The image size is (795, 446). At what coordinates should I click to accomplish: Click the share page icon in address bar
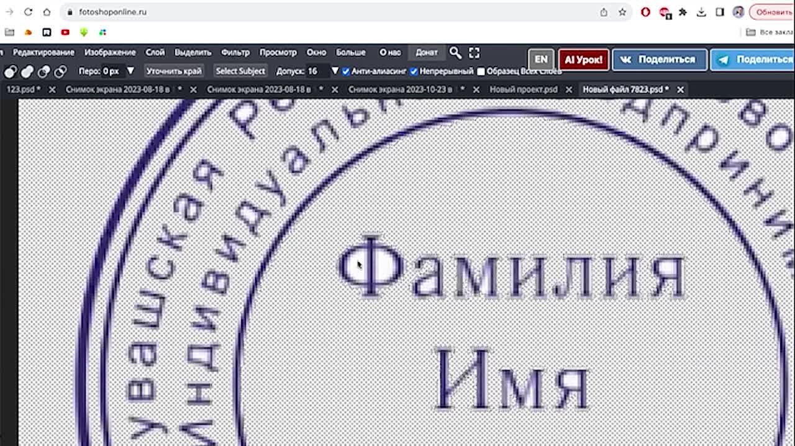pos(604,12)
